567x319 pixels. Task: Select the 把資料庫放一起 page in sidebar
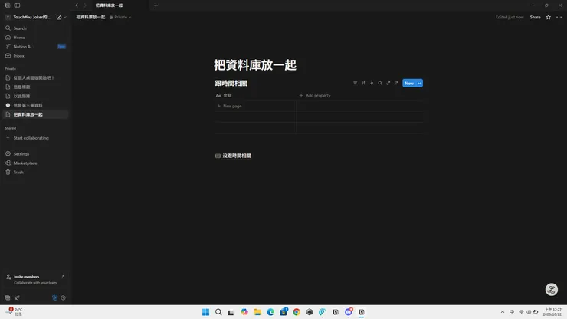tap(35, 114)
